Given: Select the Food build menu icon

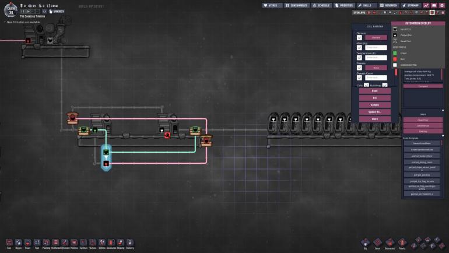Looking at the screenshot, I should tap(37, 242).
